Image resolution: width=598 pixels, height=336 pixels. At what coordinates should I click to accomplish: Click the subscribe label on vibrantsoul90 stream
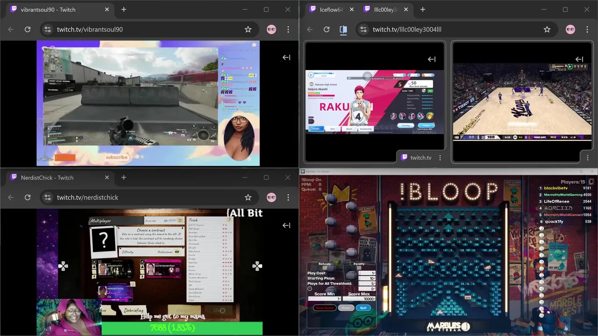pyautogui.click(x=117, y=157)
